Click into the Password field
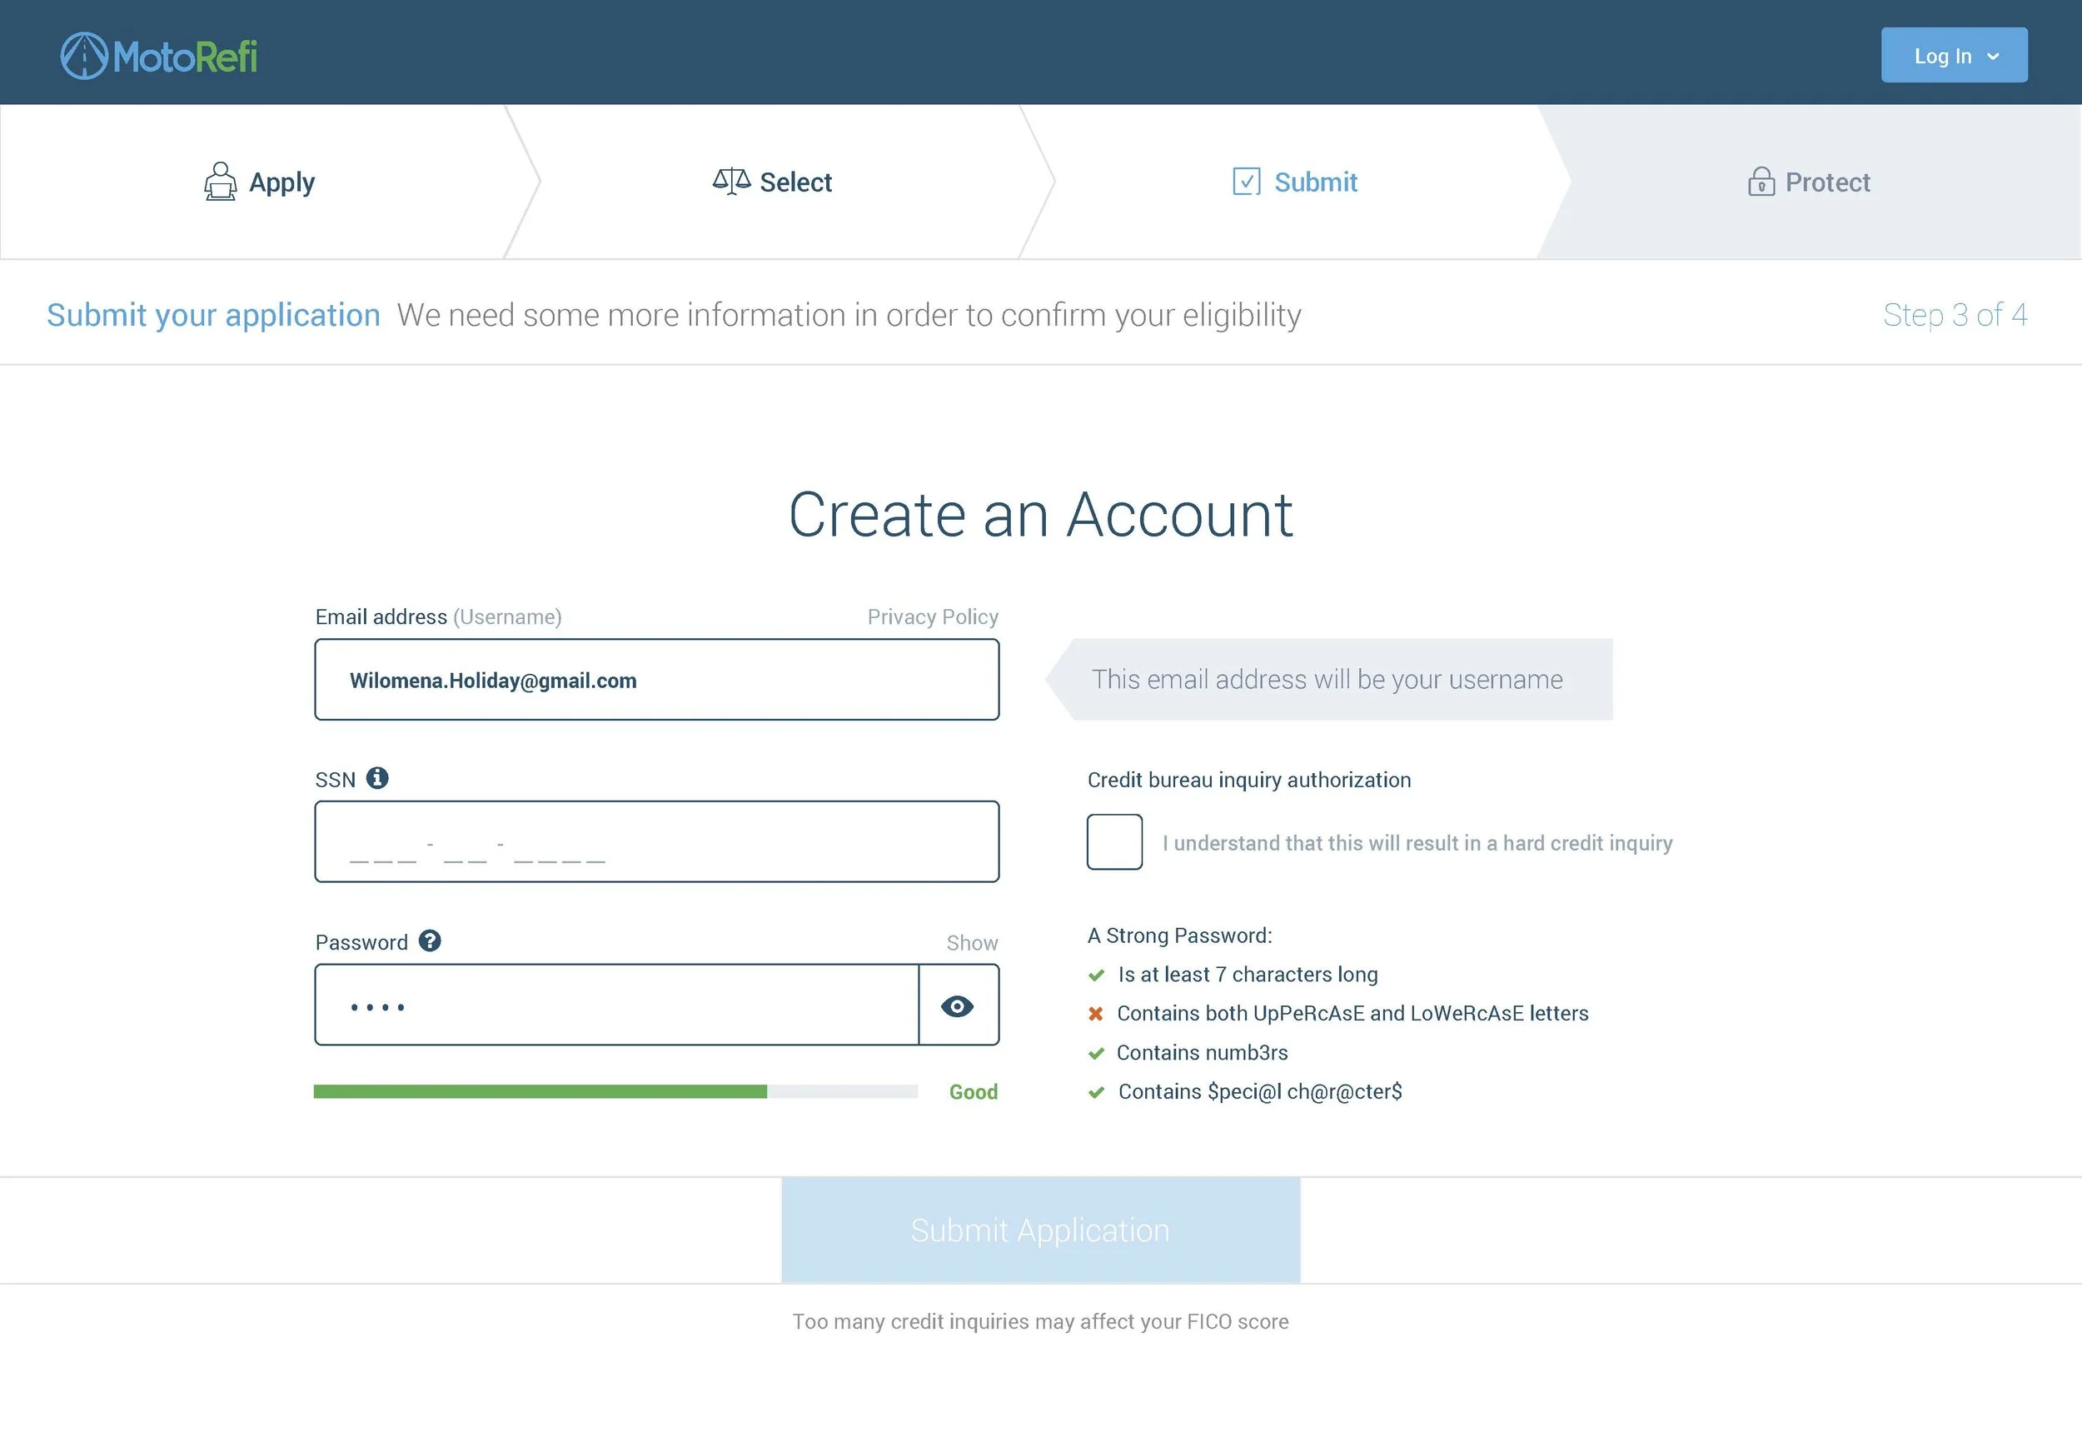The width and height of the screenshot is (2082, 1432). [616, 1005]
